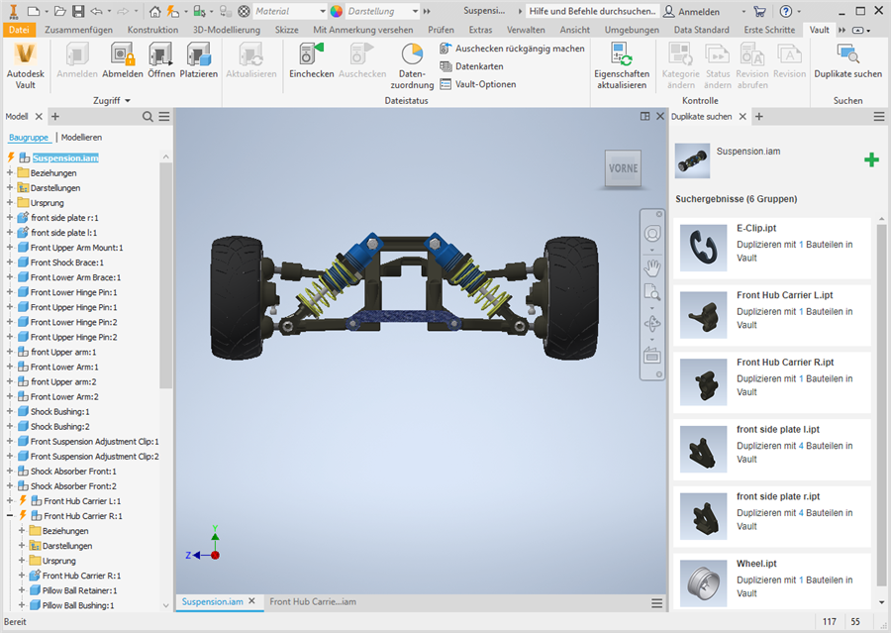Collapse Front Hub Carrier R:1 assembly node
This screenshot has height=633, width=891.
(x=10, y=515)
